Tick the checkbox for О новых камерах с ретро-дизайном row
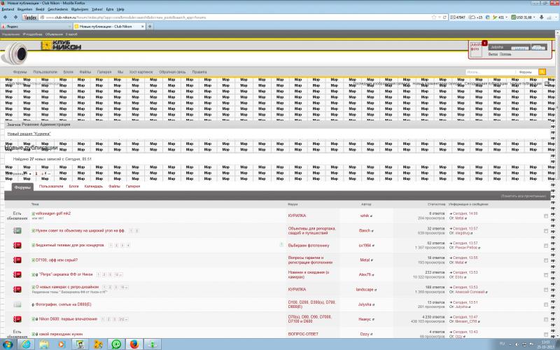Image resolution: width=560 pixels, height=350 pixels. 546,290
